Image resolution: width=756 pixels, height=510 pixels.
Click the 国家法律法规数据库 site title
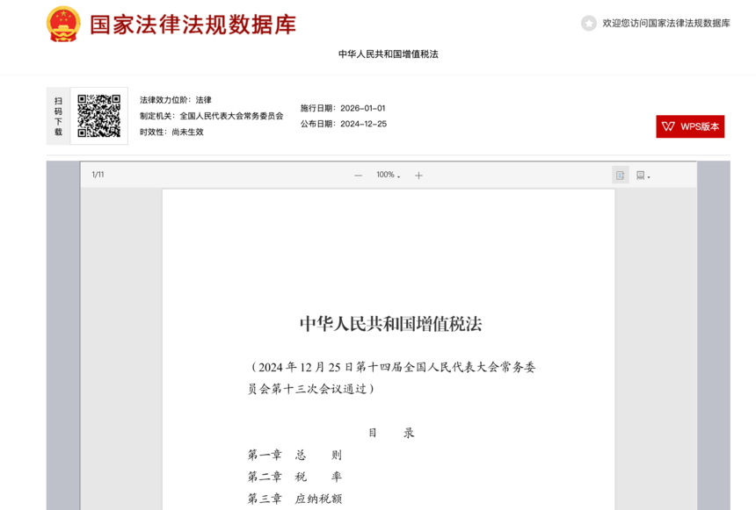(193, 25)
